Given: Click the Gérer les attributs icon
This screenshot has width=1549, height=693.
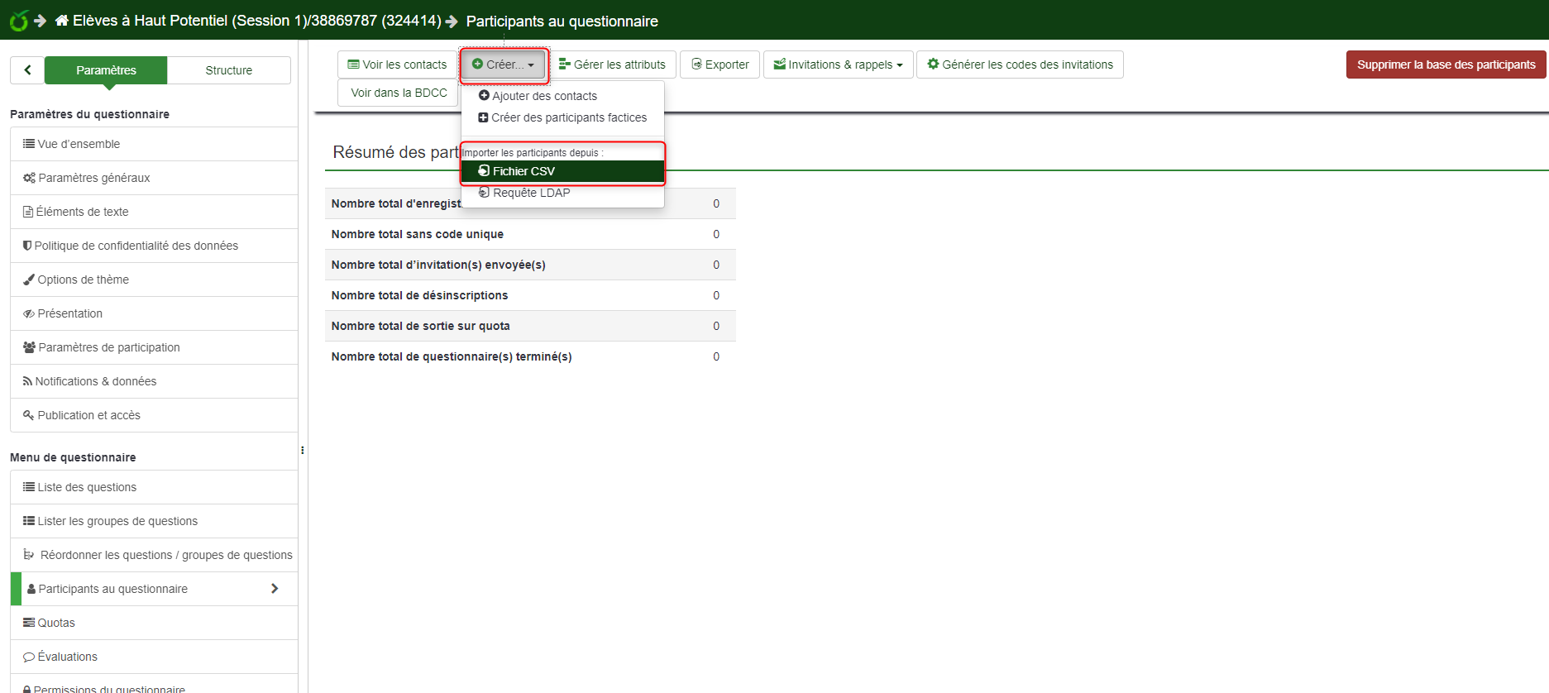Looking at the screenshot, I should tap(564, 65).
